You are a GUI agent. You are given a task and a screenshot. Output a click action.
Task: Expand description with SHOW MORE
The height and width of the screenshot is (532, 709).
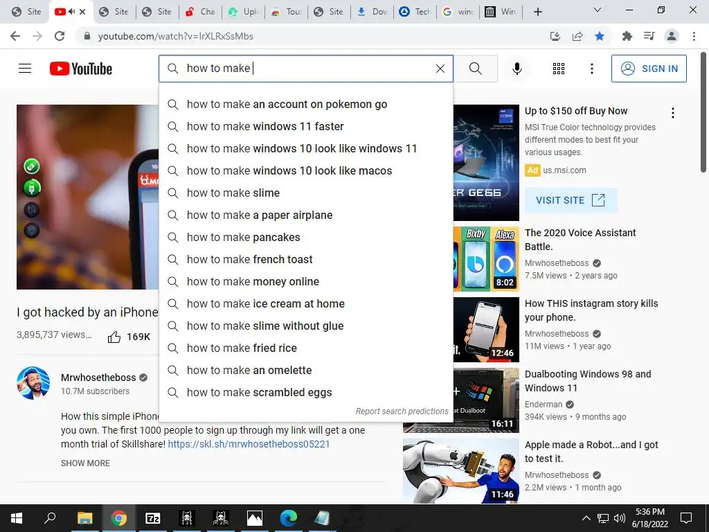tap(85, 463)
